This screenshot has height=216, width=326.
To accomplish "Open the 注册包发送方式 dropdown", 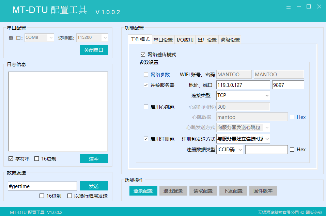I will click(243, 139).
